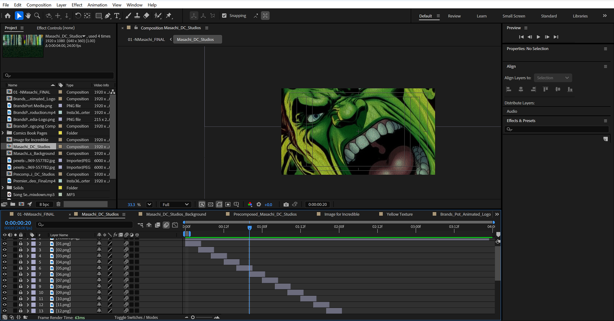Go to Home screen icon
The height and width of the screenshot is (321, 614).
point(8,16)
